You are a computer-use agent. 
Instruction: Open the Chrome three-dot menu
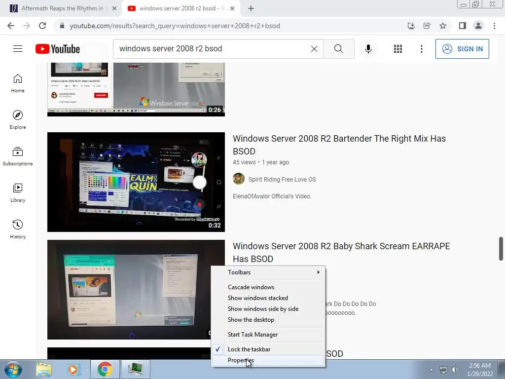494,26
